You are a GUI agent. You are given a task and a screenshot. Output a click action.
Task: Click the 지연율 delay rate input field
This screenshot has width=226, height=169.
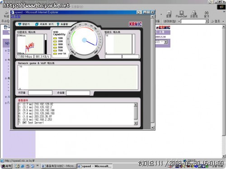(40, 93)
